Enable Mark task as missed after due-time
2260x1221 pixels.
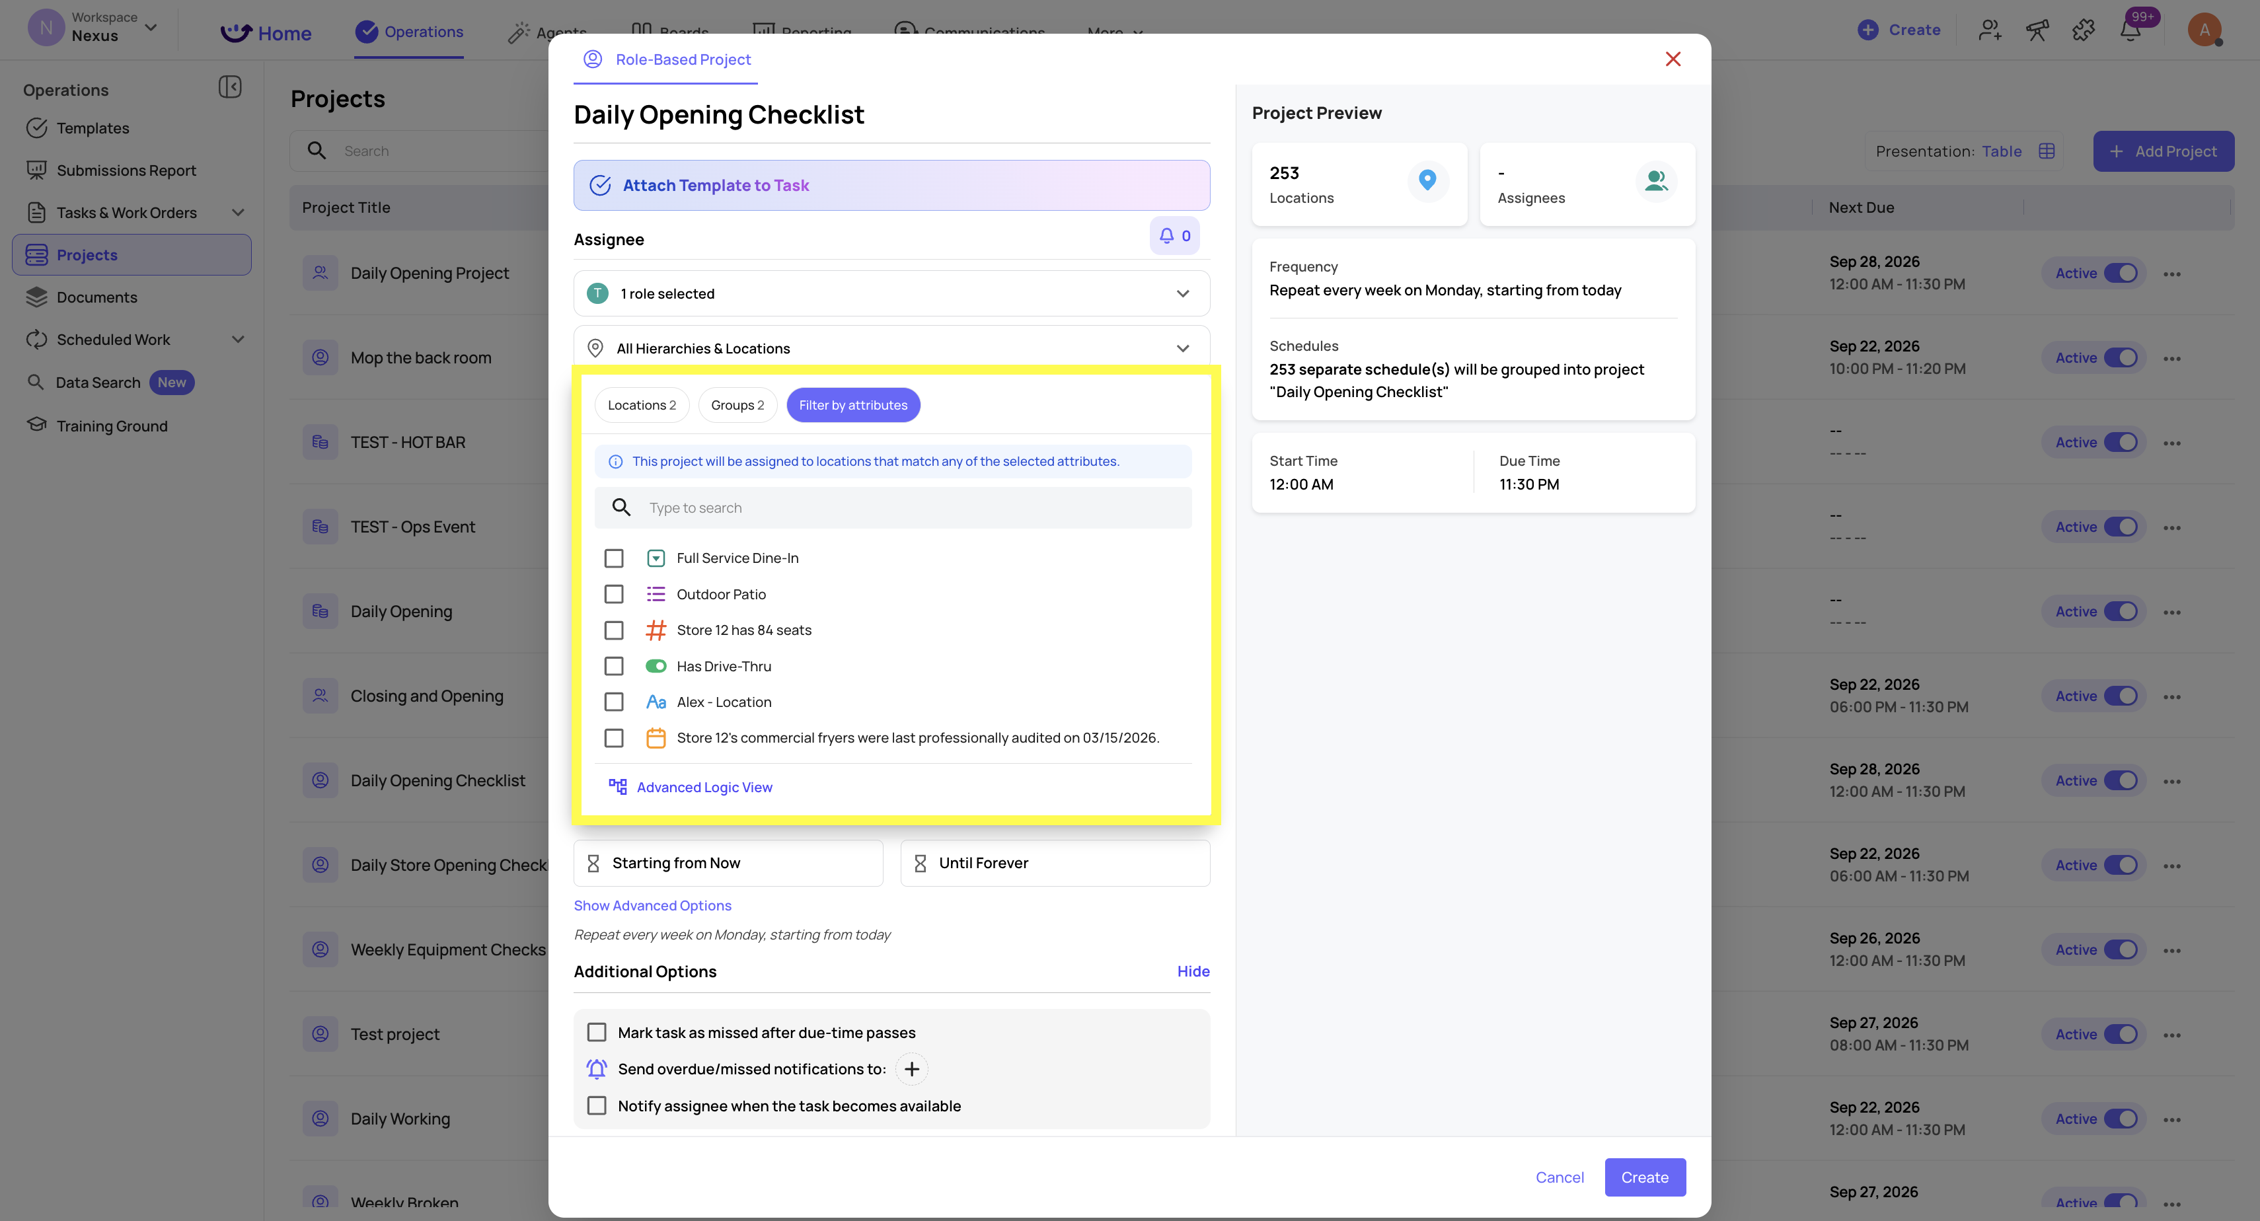[x=597, y=1031]
